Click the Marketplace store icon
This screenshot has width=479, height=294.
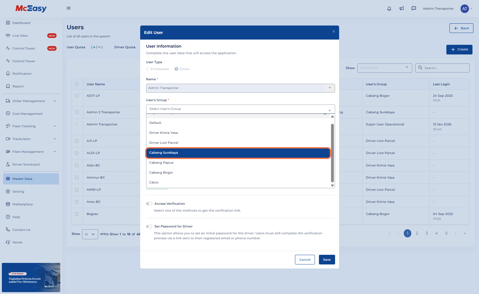pos(8,204)
